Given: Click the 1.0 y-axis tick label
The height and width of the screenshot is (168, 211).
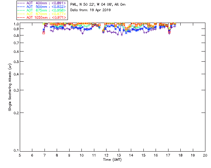Looking at the screenshot, I should click(16, 24).
